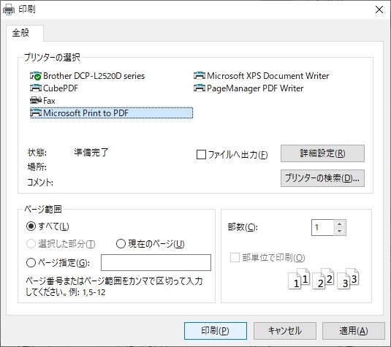This screenshot has width=391, height=347.
Task: Enable the ファイルへ出力 checkbox
Action: point(201,155)
